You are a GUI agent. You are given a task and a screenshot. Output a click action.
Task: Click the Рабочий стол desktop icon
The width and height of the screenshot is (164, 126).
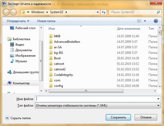12,28
